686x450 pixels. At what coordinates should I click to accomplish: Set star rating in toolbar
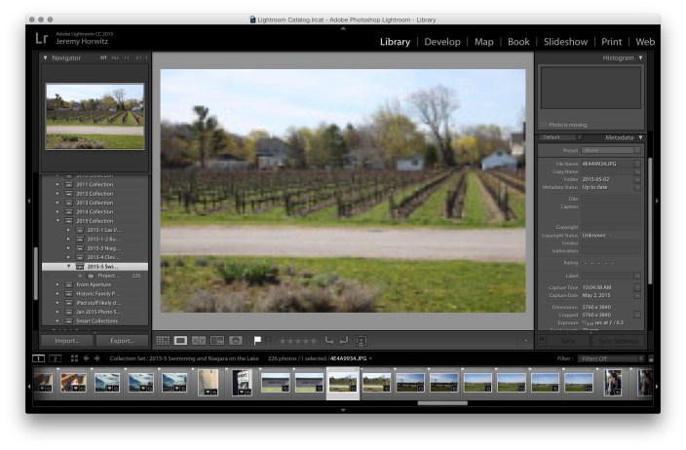pyautogui.click(x=297, y=341)
